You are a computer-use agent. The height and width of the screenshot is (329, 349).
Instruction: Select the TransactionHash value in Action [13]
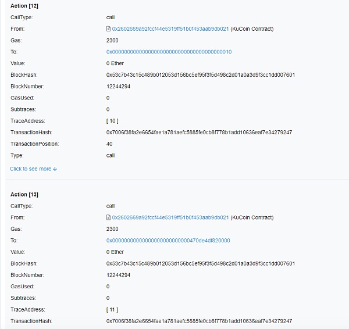click(x=199, y=321)
